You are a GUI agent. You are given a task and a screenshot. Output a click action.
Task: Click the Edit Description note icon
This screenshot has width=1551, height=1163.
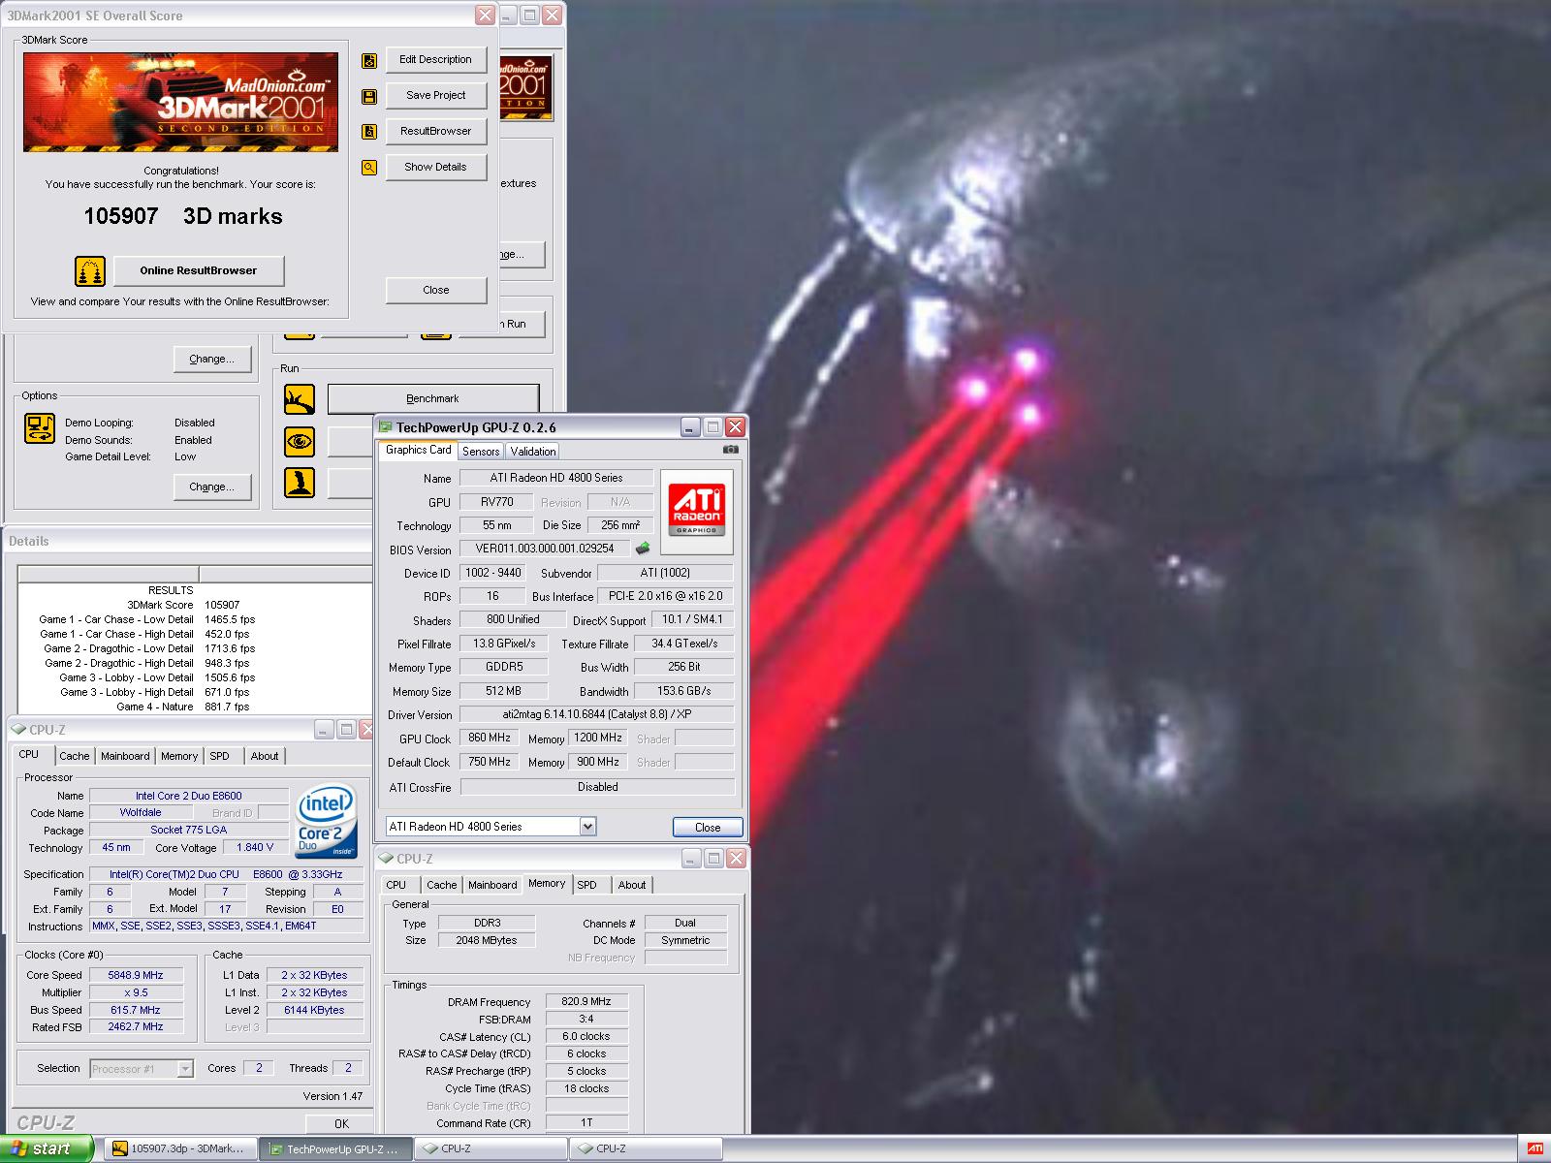click(369, 61)
